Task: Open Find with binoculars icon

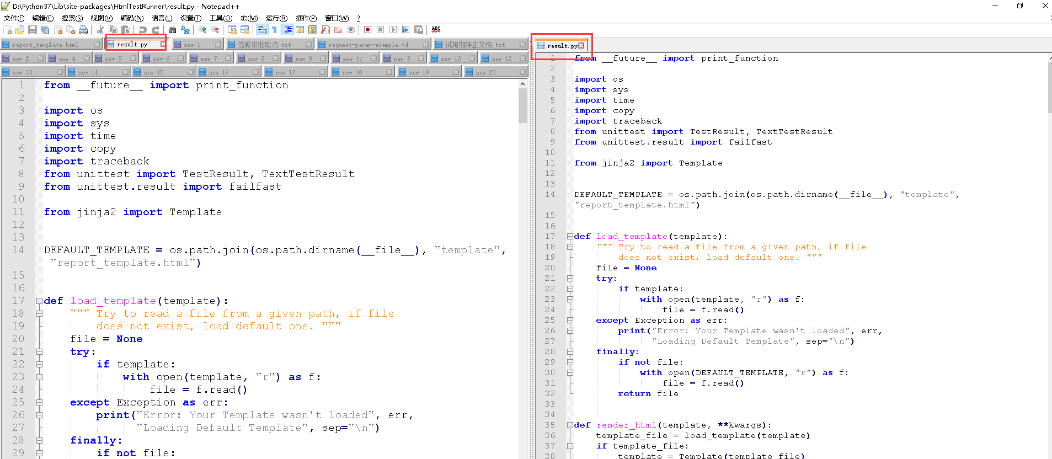Action: (x=173, y=30)
